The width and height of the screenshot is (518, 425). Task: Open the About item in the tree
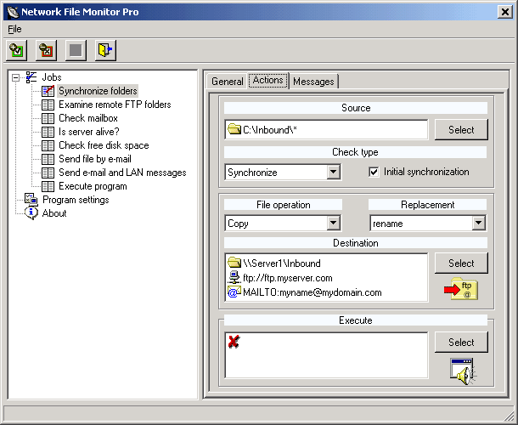click(x=54, y=213)
